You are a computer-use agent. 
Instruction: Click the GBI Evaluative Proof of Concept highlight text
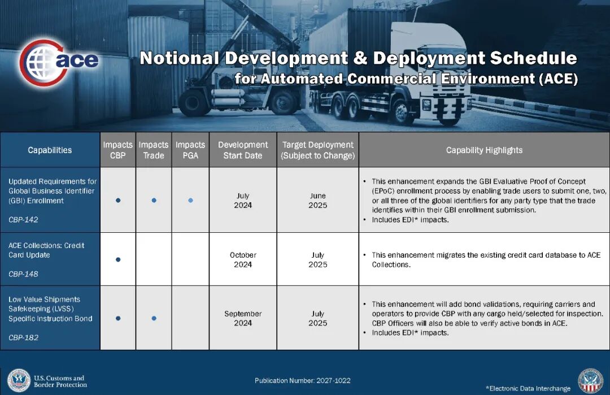489,196
